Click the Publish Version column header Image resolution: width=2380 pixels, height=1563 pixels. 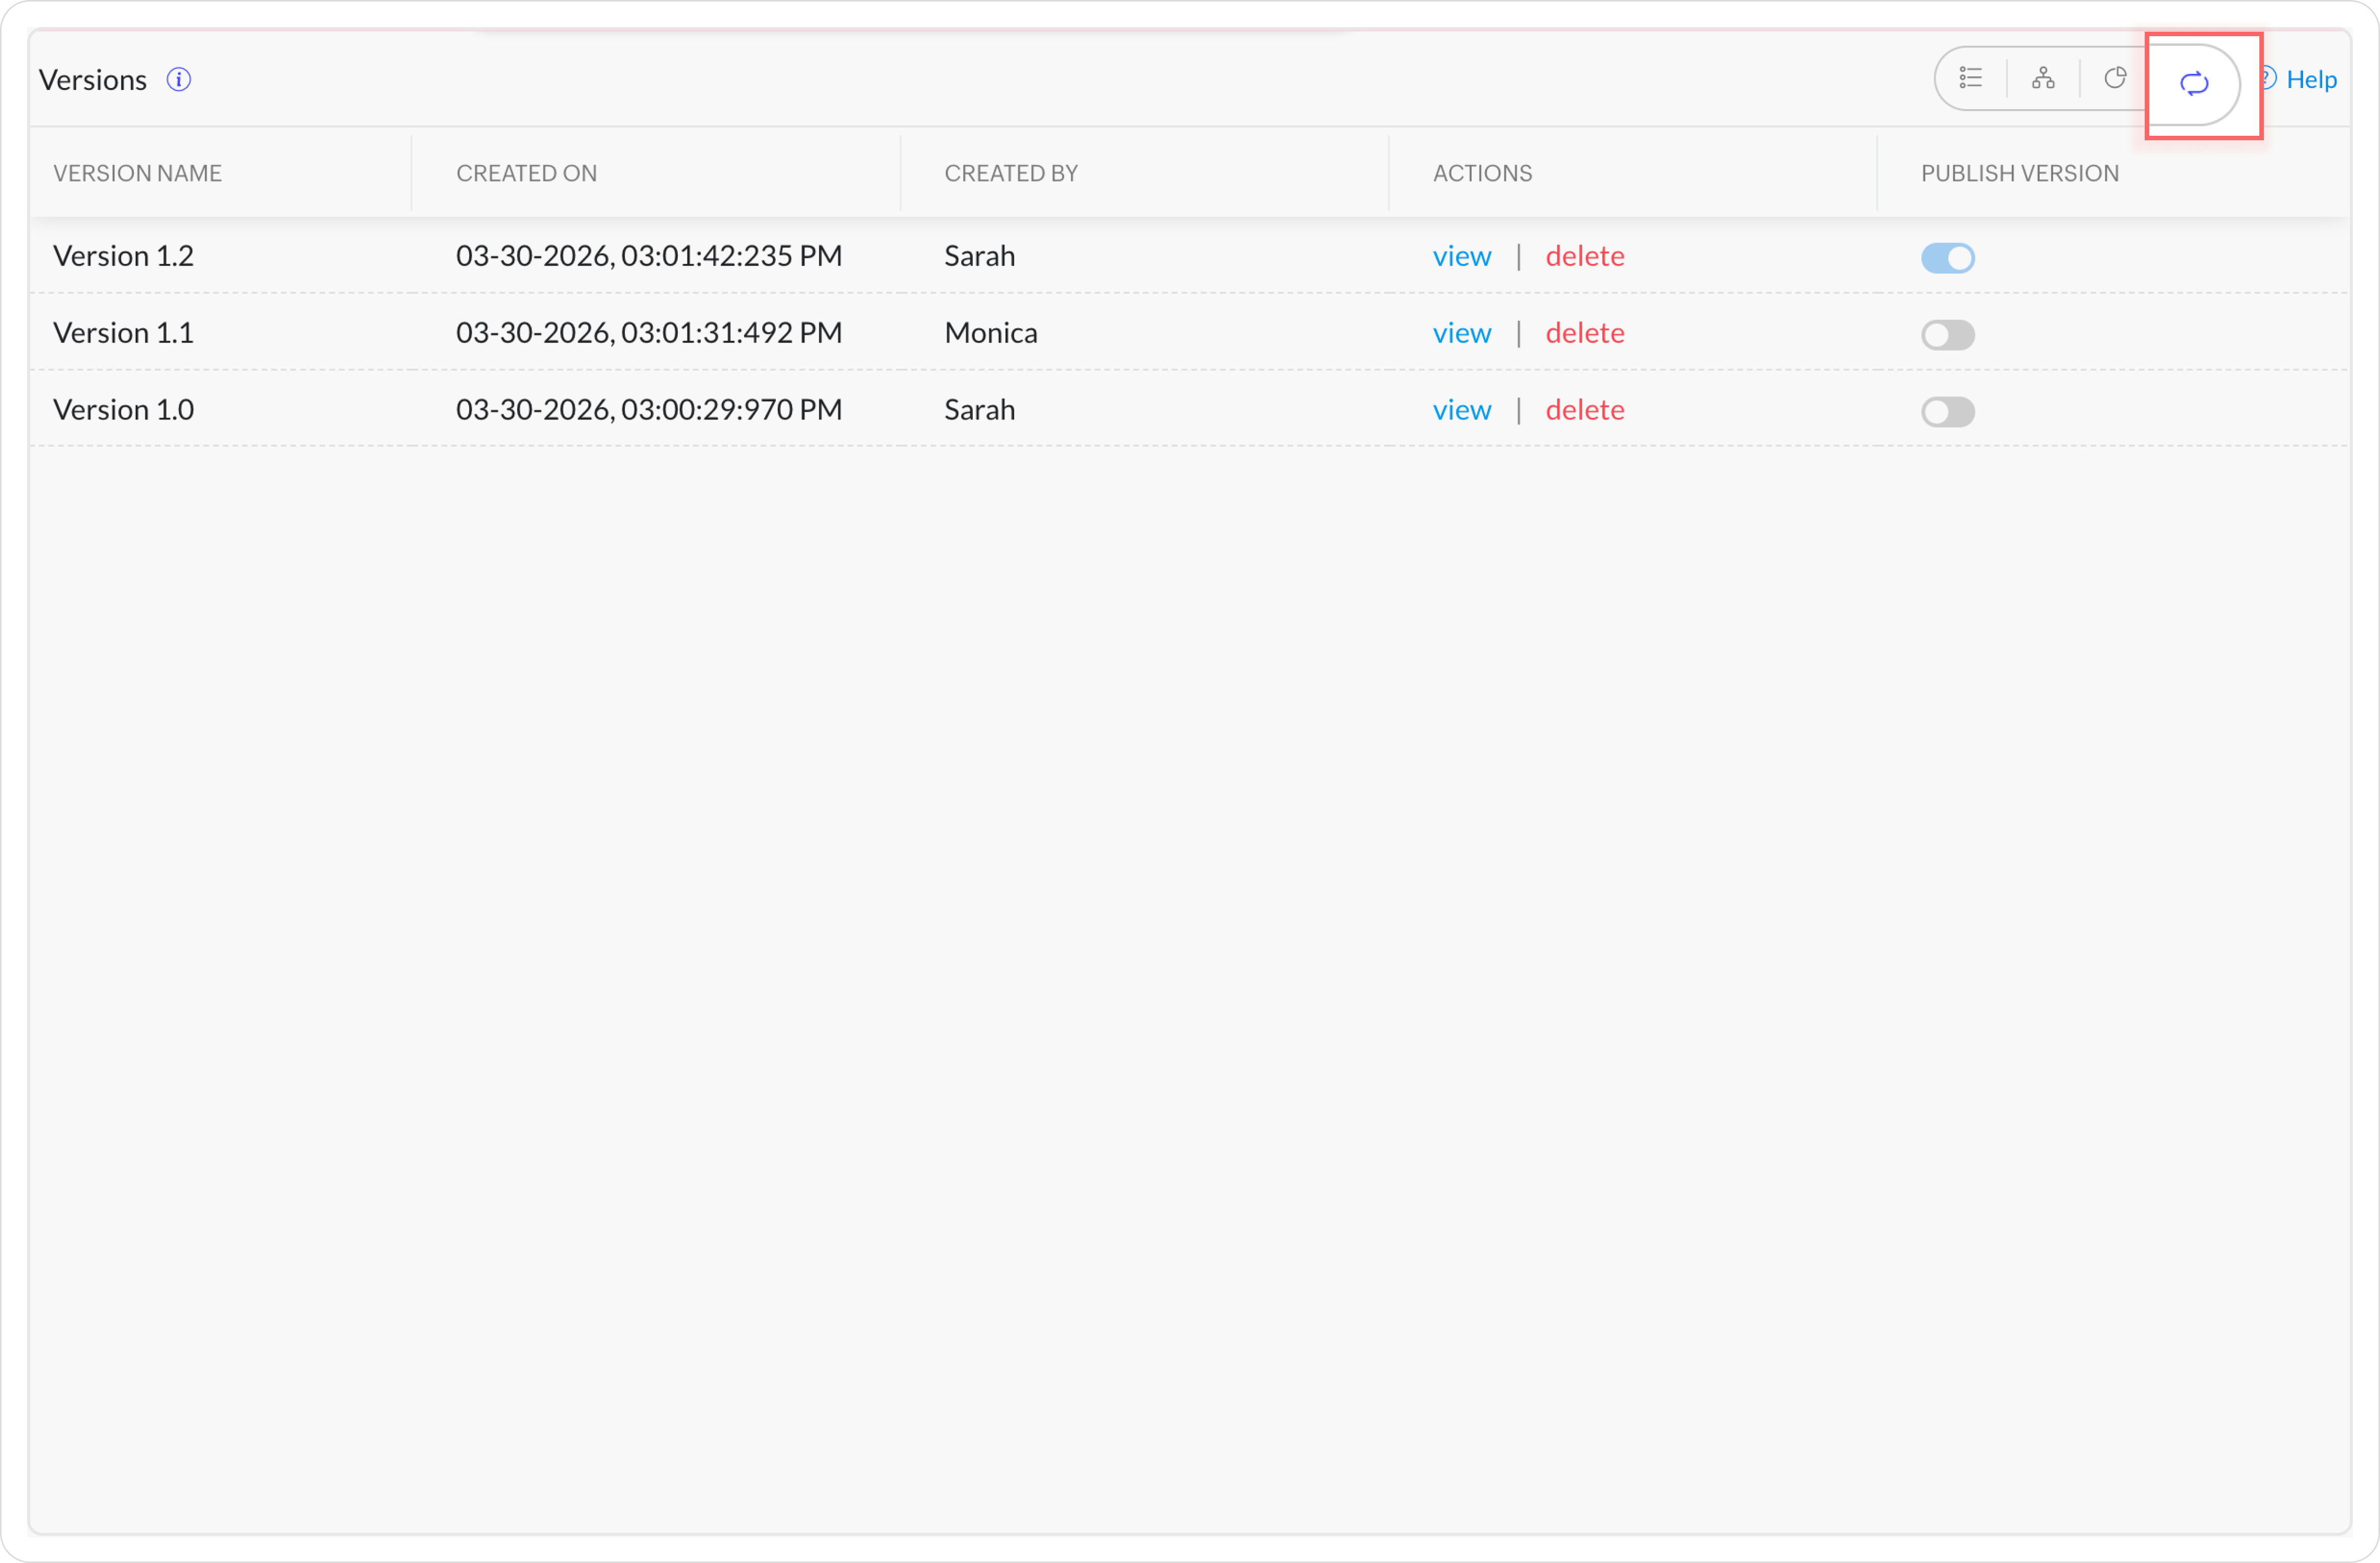coord(2019,173)
